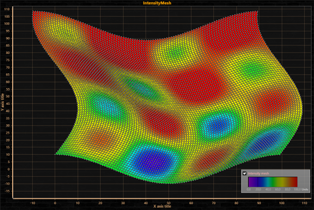Click X axis tick label 50
Image resolution: width=314 pixels, height=210 pixels.
[x=169, y=203]
